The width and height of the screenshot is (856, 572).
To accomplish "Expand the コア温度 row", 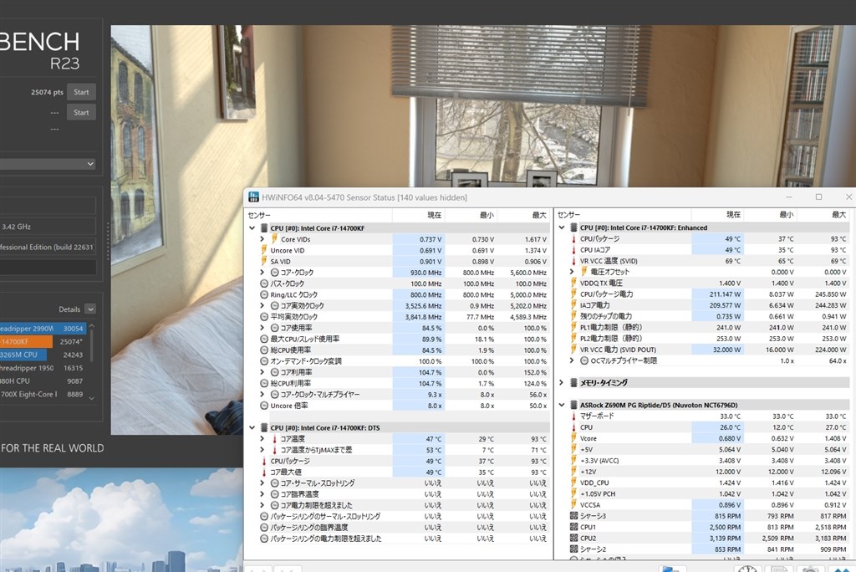I will tap(262, 439).
